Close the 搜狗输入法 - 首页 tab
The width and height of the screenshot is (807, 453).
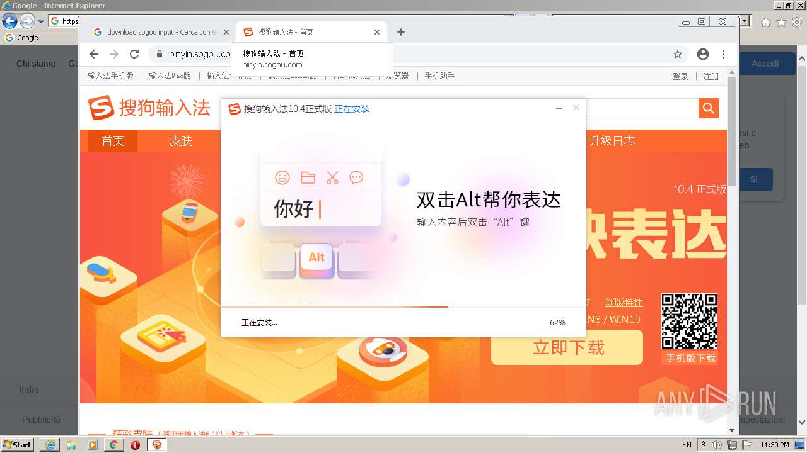(x=377, y=32)
